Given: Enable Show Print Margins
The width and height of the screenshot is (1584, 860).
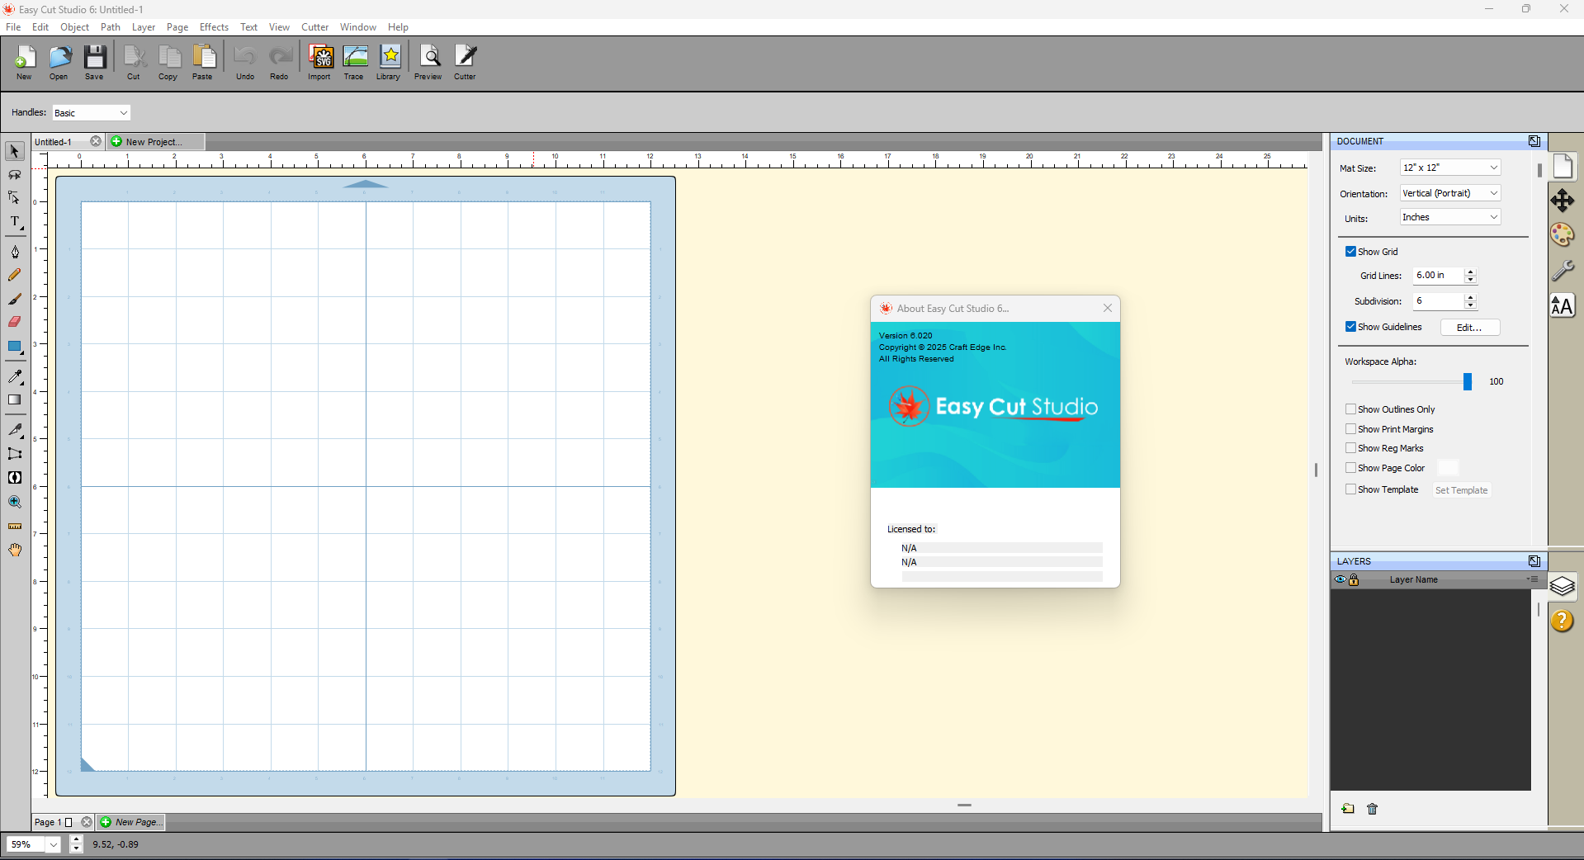Looking at the screenshot, I should (1350, 429).
